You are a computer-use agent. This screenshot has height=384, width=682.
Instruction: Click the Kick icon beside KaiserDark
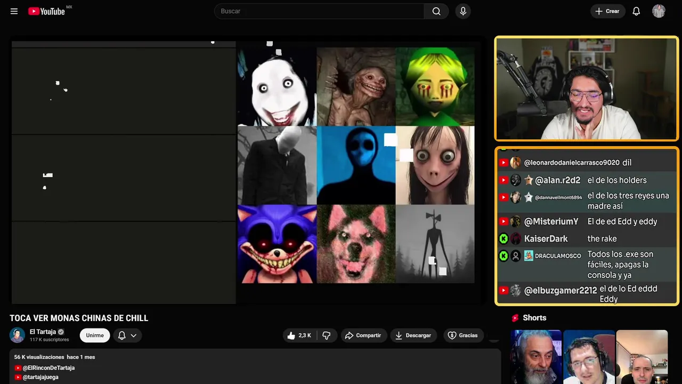tap(504, 238)
